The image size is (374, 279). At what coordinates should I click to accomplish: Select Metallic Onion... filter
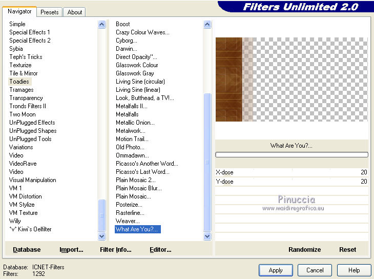(135, 123)
